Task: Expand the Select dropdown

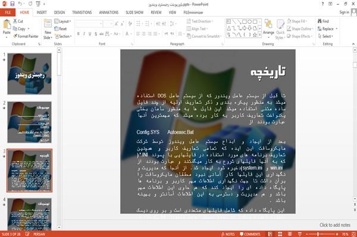Action: point(325,36)
